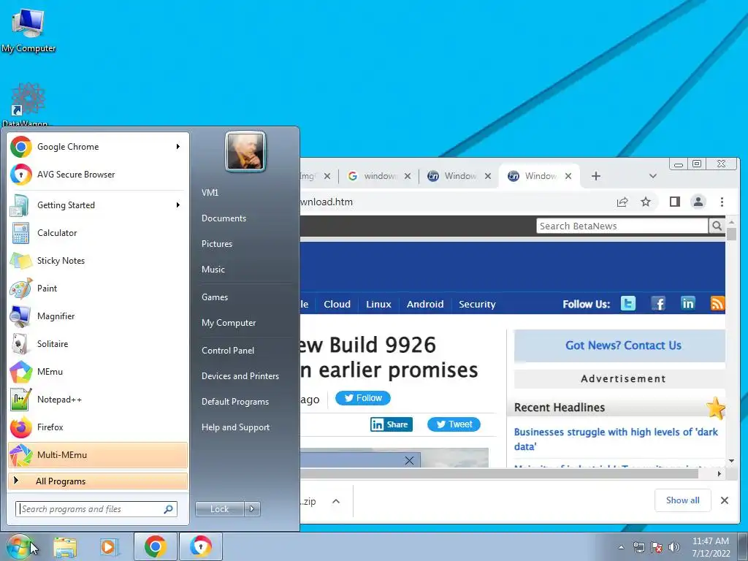Open BetaNews Facebook icon

pos(658,303)
